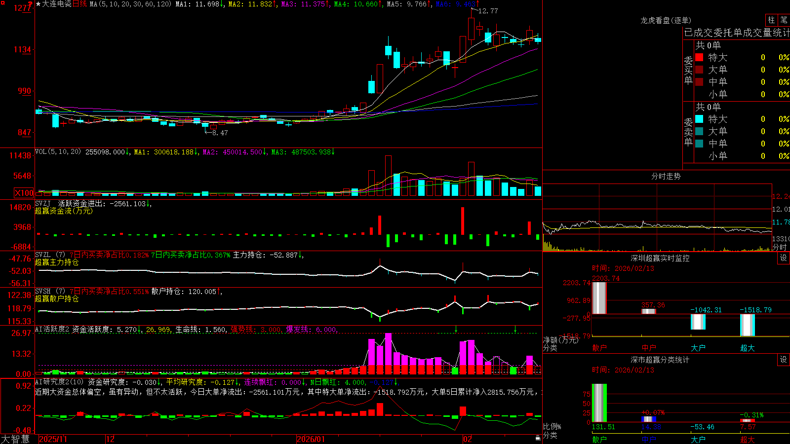Screen dimensions: 790x444
Task: Open 设 settings for 深圳超赢实时监控
Action: (x=784, y=258)
